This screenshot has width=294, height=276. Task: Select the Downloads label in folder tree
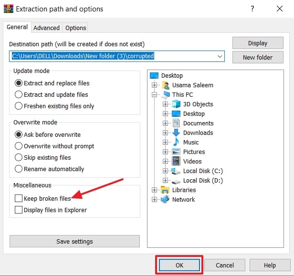click(x=198, y=133)
